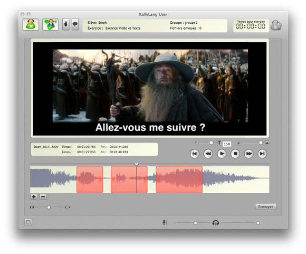Click the gray group users icon
306x254 pixels.
pyautogui.click(x=276, y=25)
